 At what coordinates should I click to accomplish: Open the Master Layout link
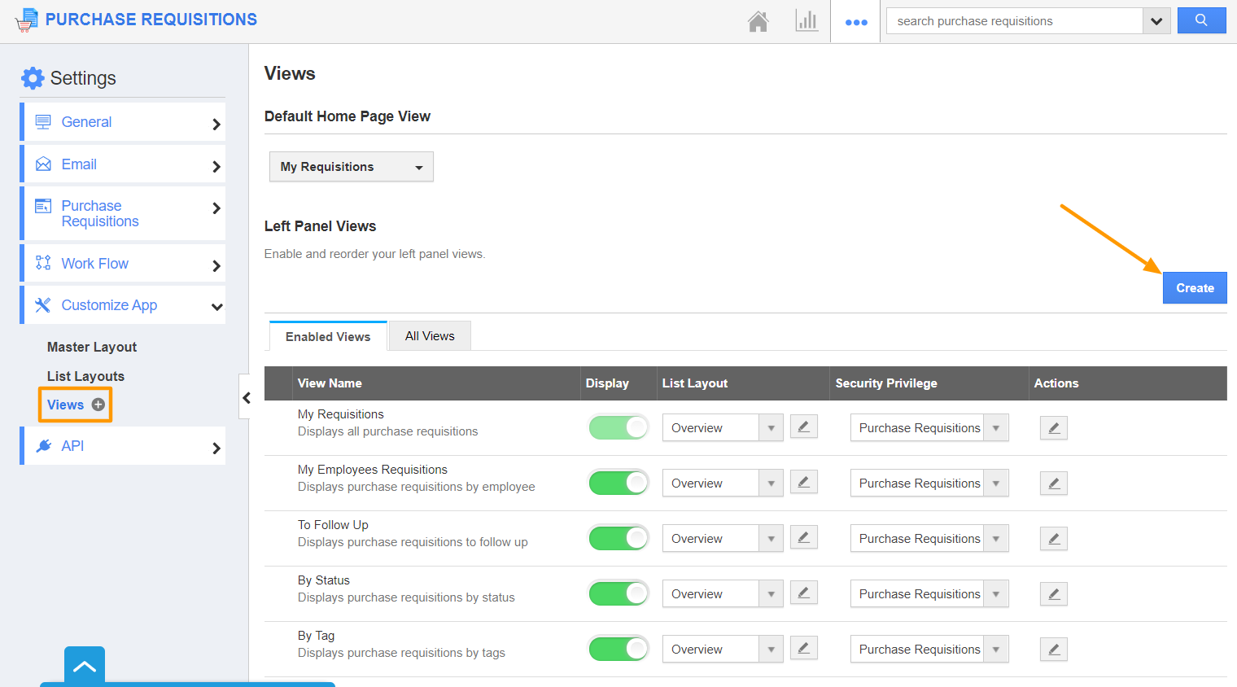pos(92,347)
